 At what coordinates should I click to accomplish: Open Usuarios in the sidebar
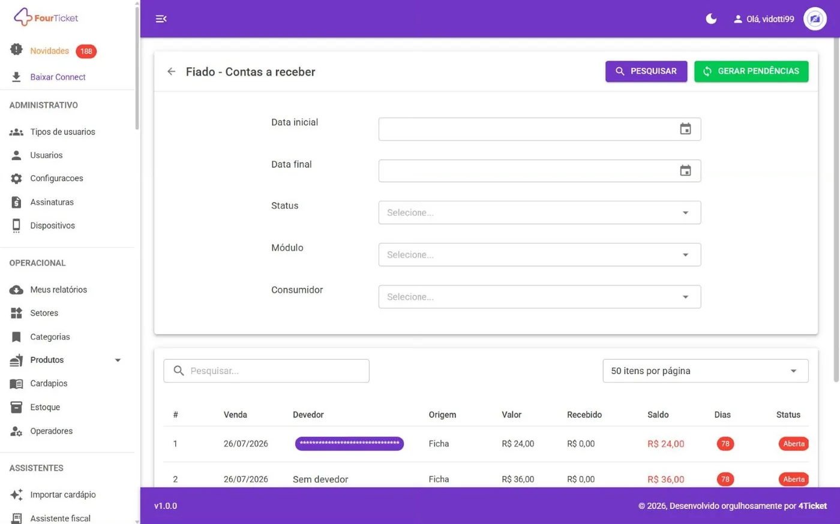click(x=46, y=155)
